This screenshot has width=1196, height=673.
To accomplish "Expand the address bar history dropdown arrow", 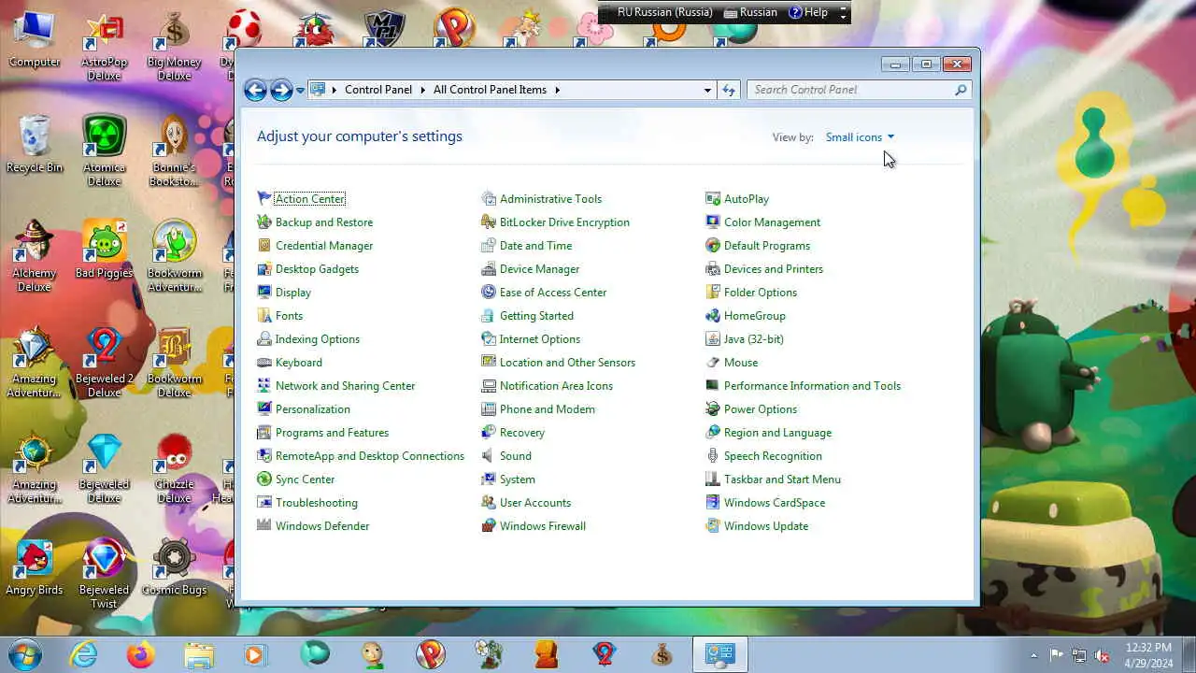I will [x=707, y=90].
